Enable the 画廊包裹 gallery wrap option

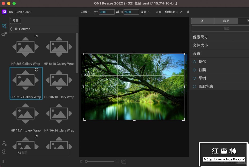194,86
